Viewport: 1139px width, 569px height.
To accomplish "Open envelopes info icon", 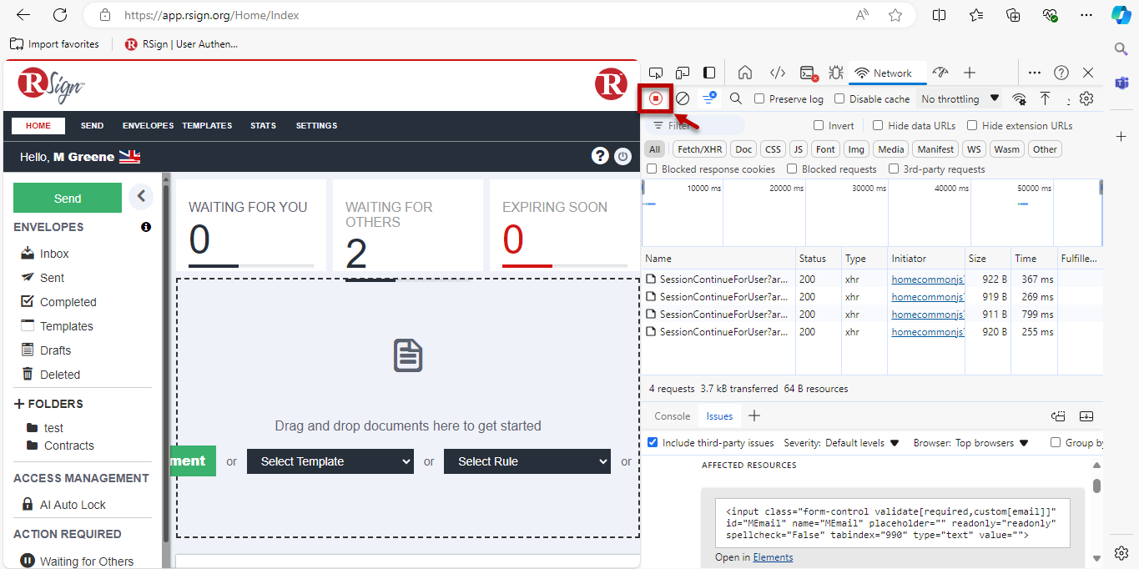I will click(x=146, y=227).
